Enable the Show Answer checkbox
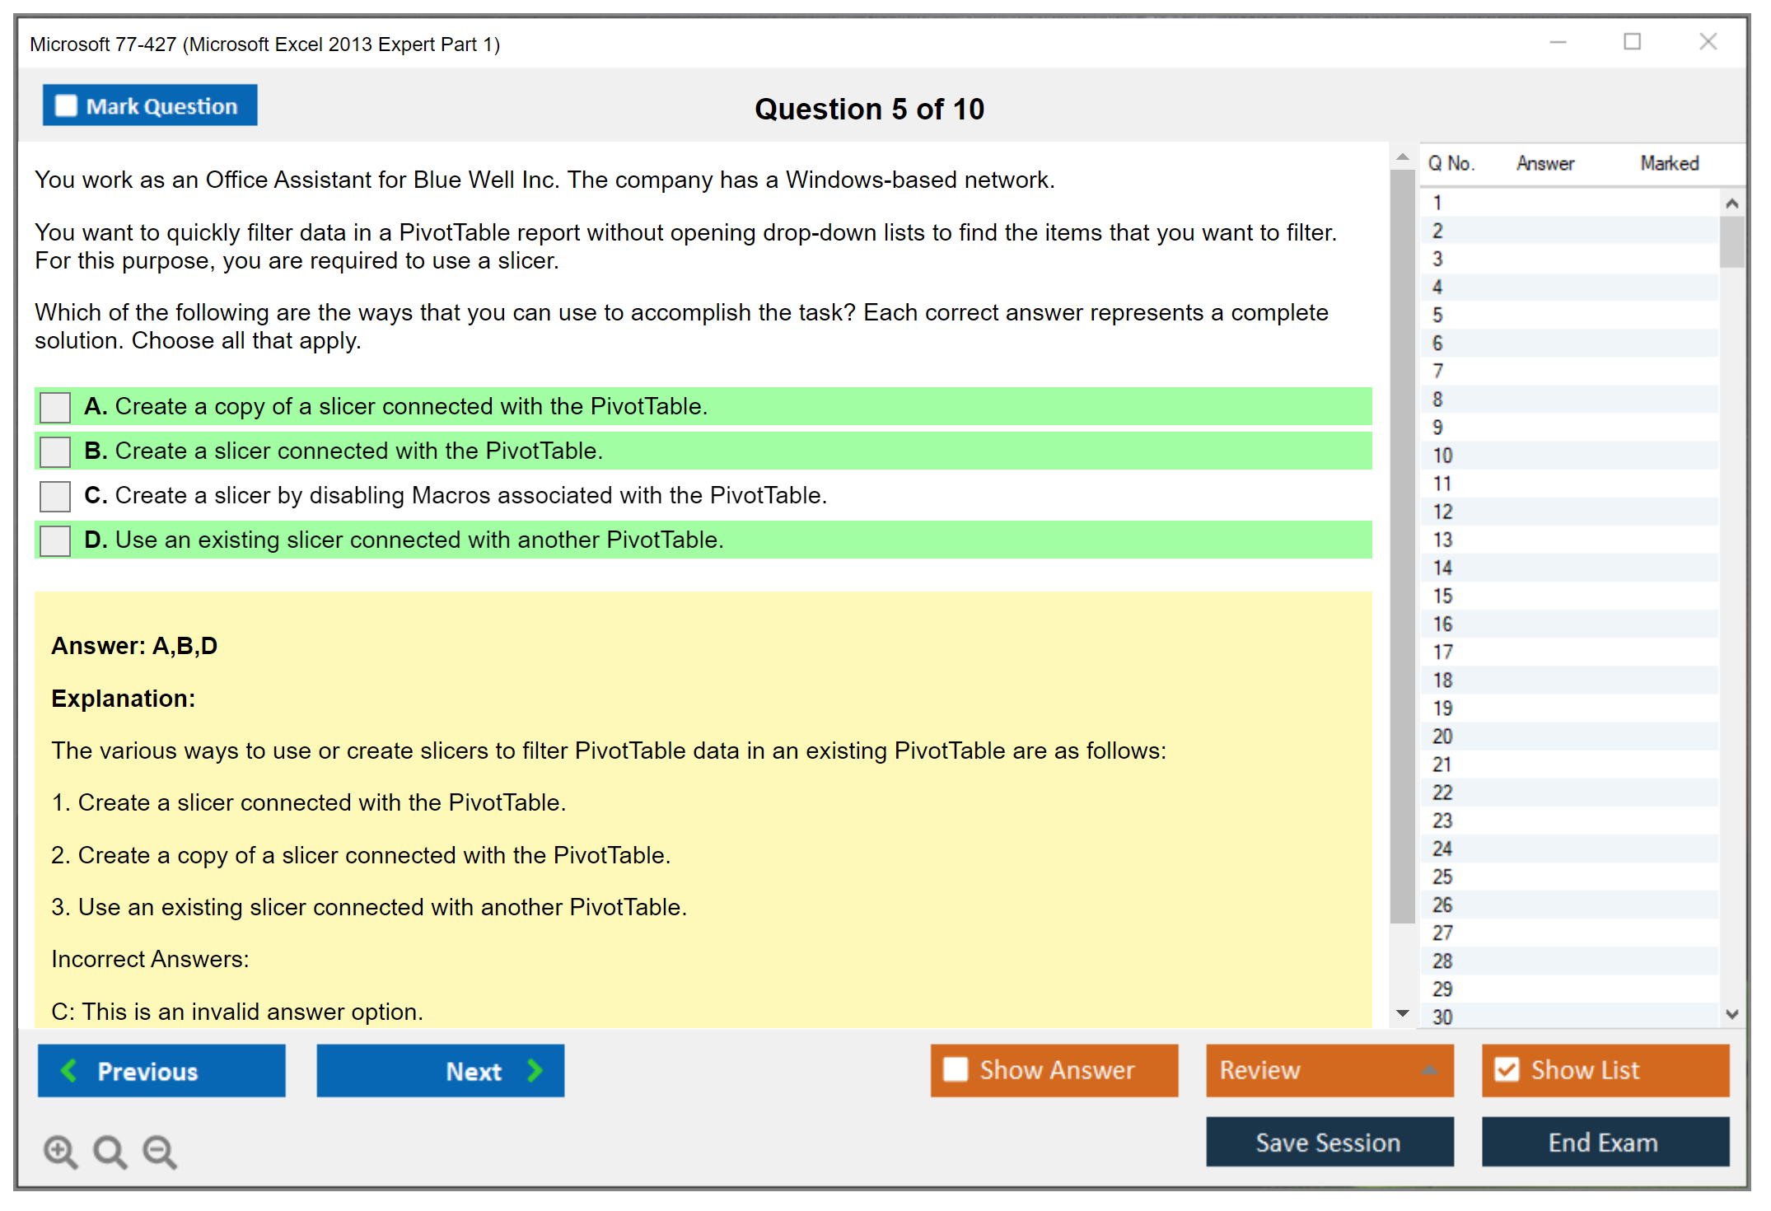Image resolution: width=1771 pixels, height=1211 pixels. tap(956, 1070)
